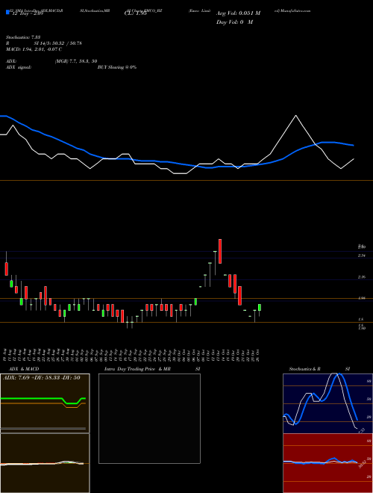Screen dimensions: 373x493
Task: Click the empty Intra Day Trading Price chart box
Action: 149,418
